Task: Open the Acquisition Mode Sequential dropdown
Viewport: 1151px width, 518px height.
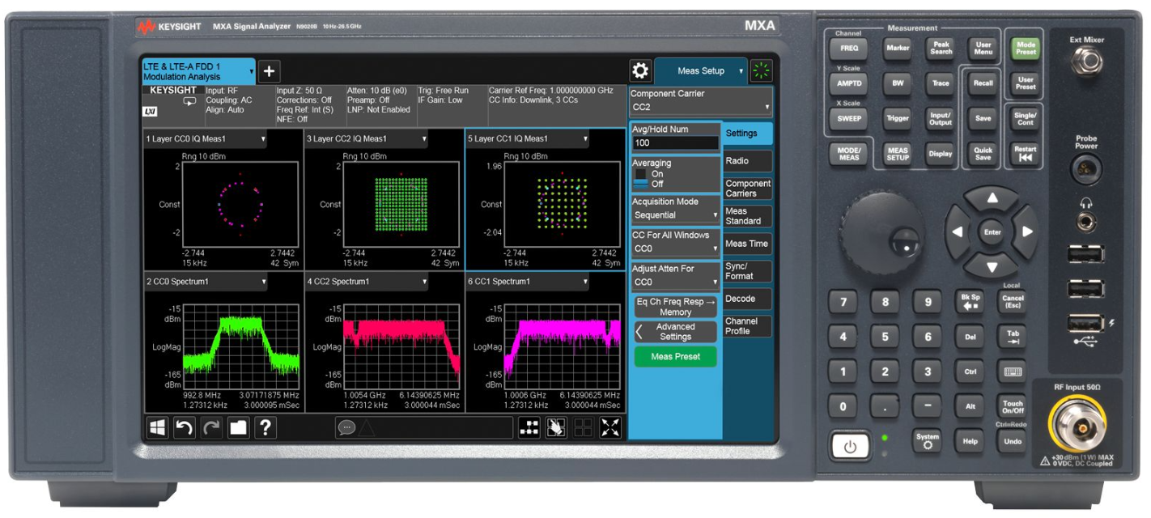Action: (x=676, y=215)
